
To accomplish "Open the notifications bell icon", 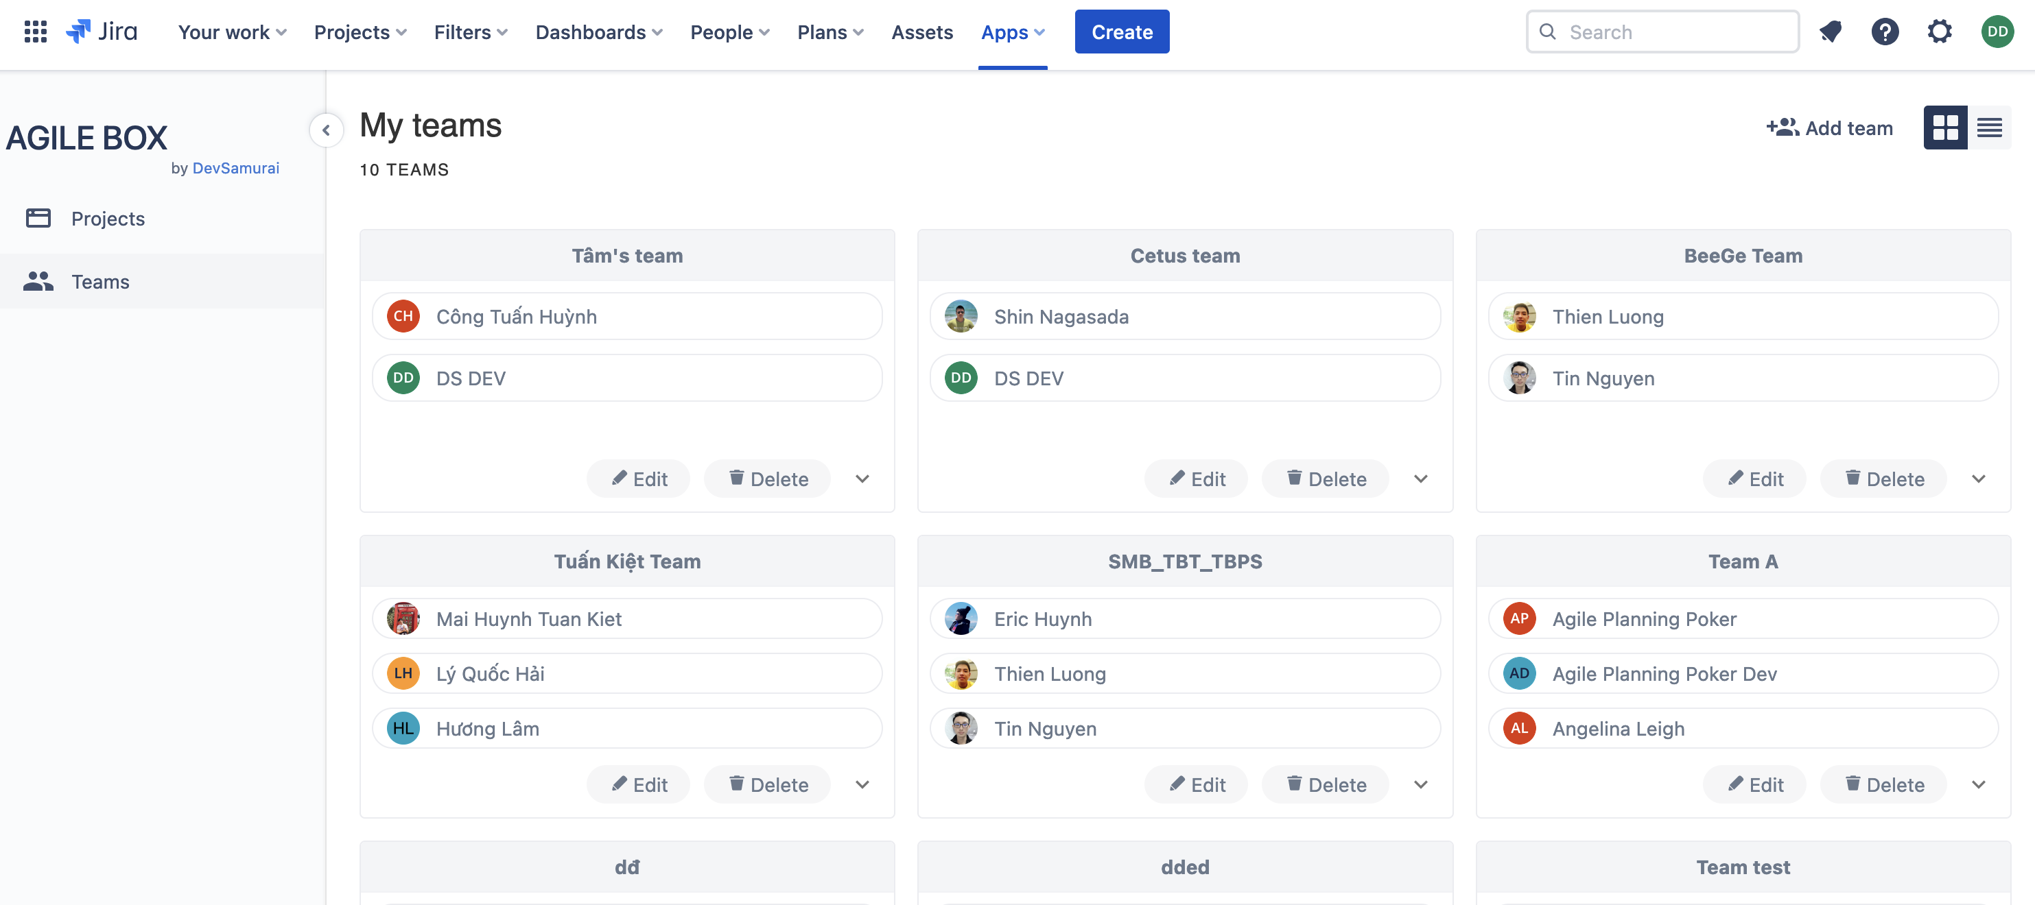I will pos(1830,32).
